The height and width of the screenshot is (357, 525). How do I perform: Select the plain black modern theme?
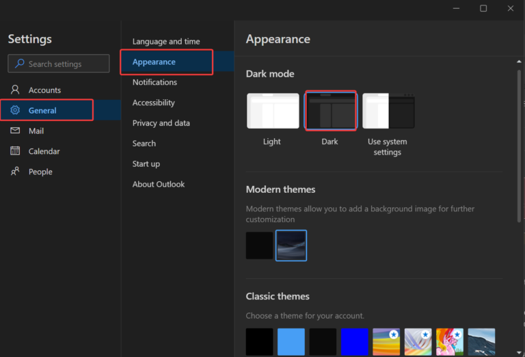(x=260, y=246)
